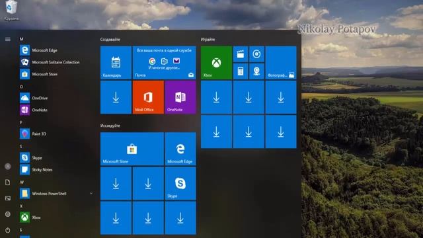Open the user account avatar menu
423x238 pixels.
8,167
